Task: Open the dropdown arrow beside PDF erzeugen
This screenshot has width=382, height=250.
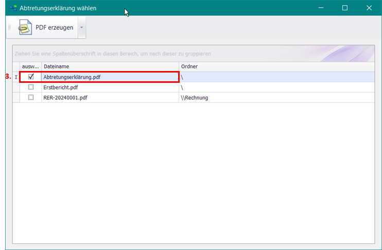Action: tap(81, 28)
